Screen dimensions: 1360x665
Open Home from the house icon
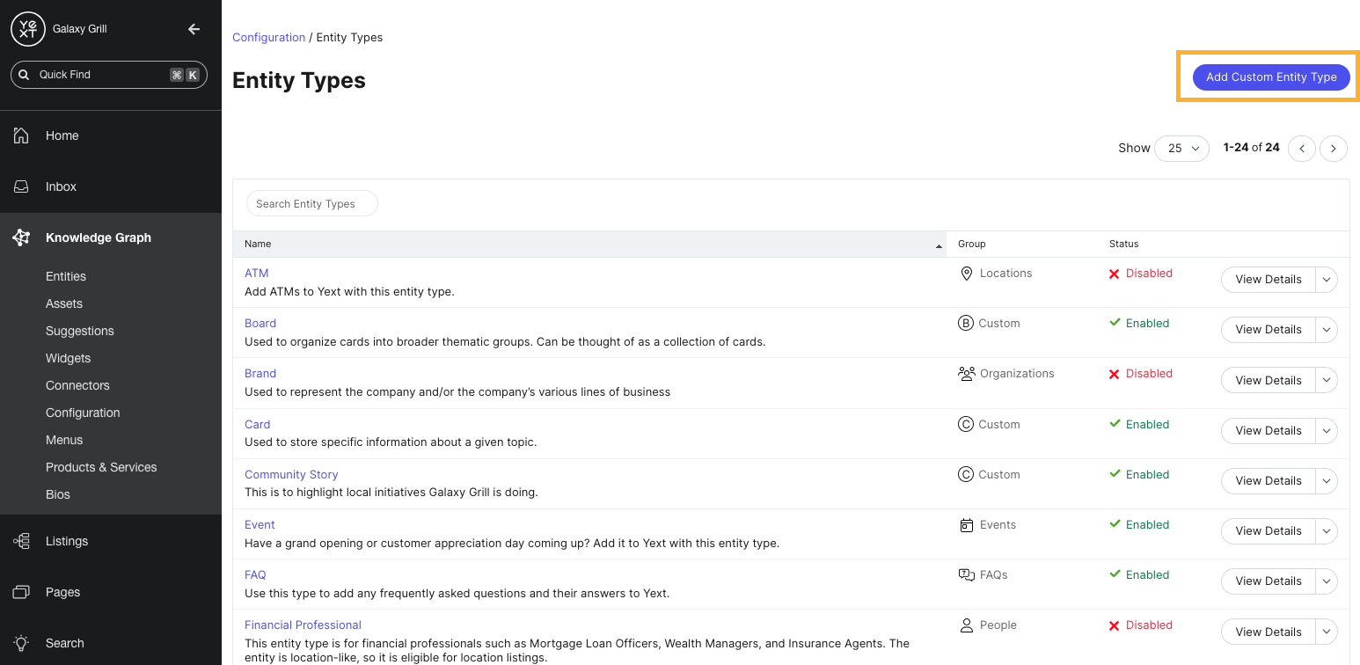22,135
